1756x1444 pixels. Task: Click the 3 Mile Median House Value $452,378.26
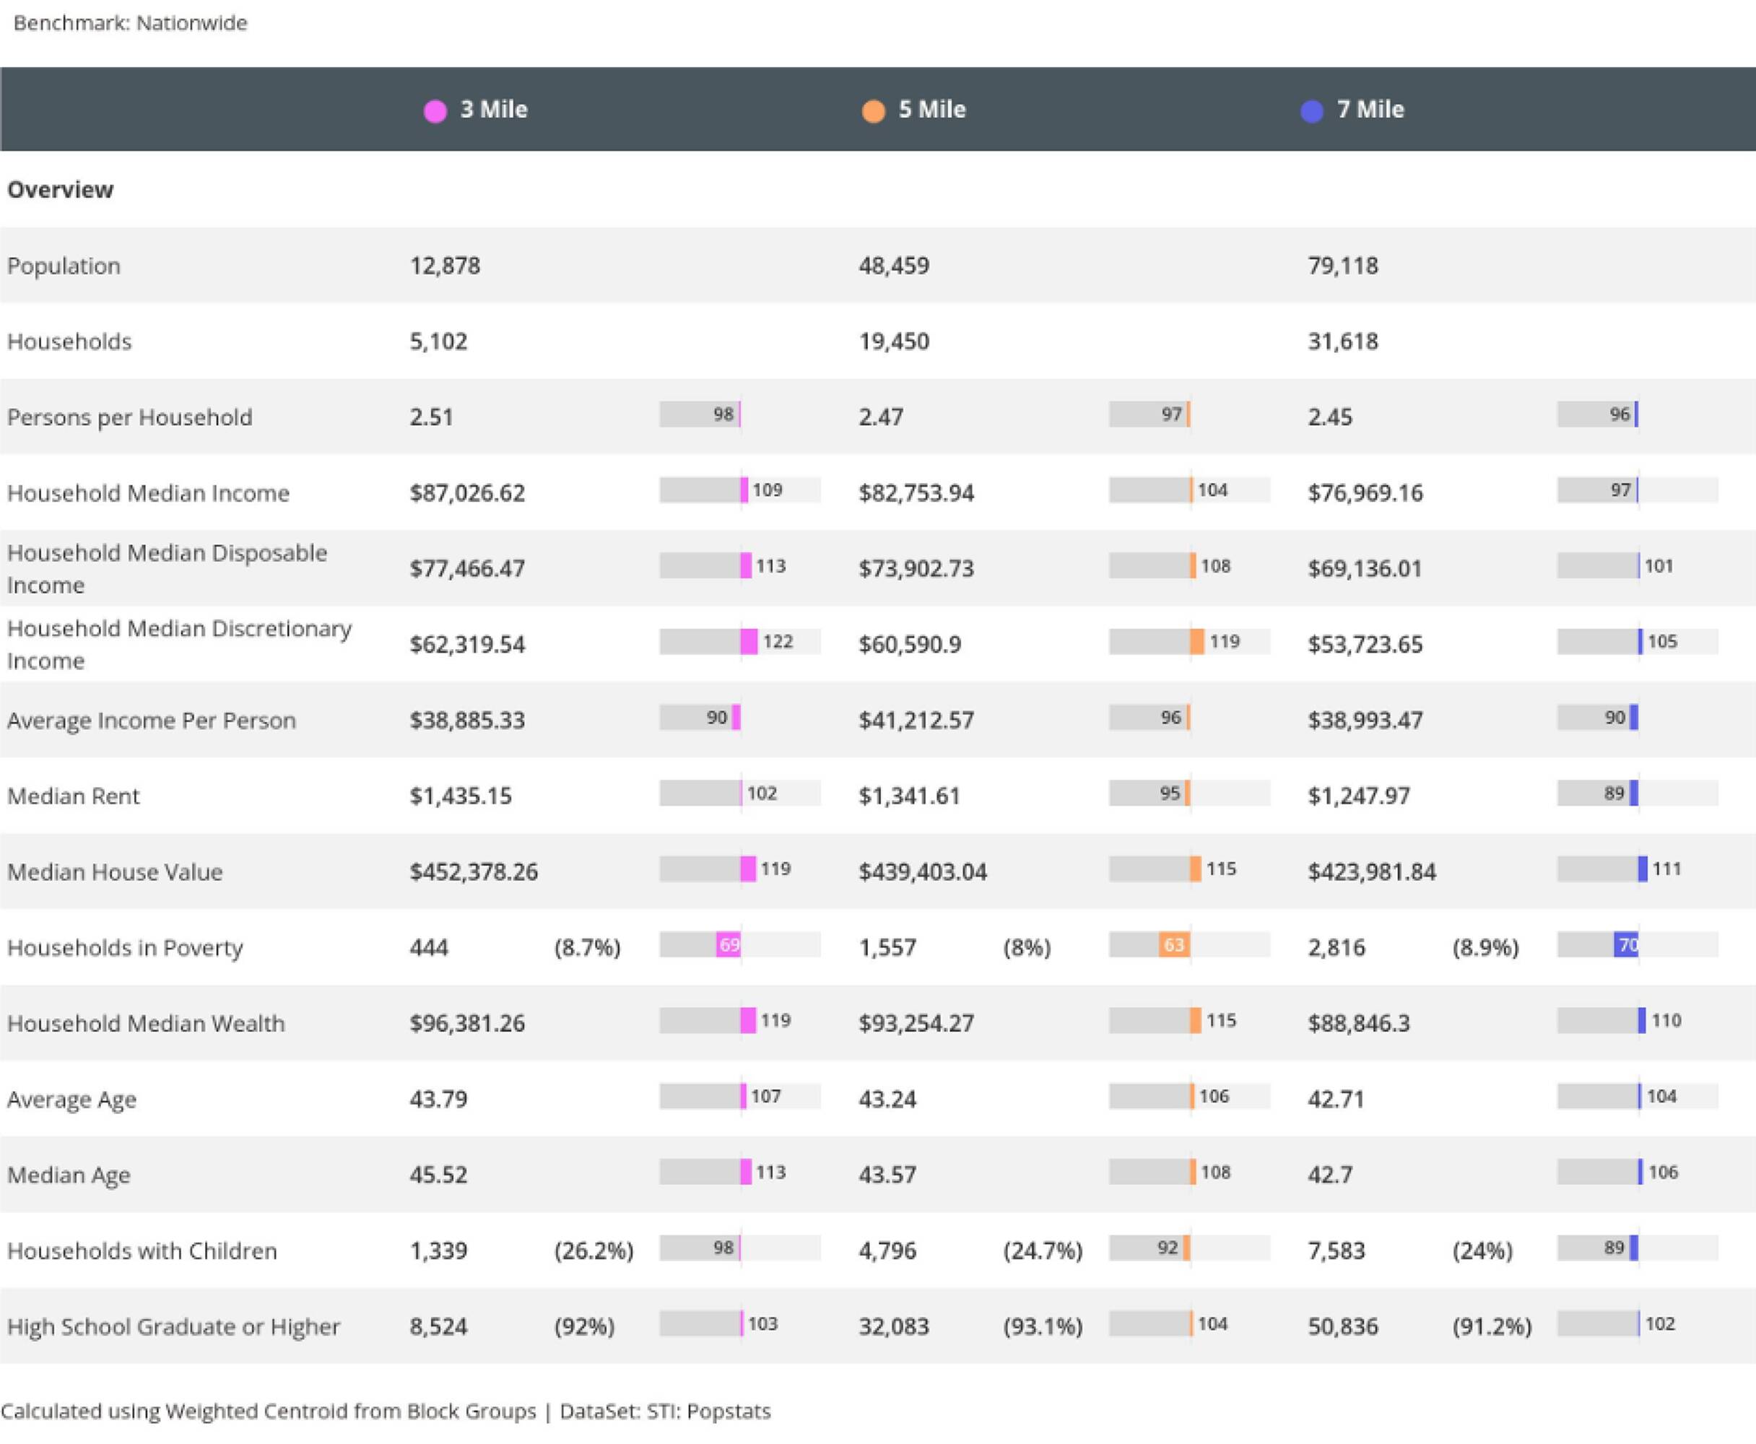click(474, 871)
